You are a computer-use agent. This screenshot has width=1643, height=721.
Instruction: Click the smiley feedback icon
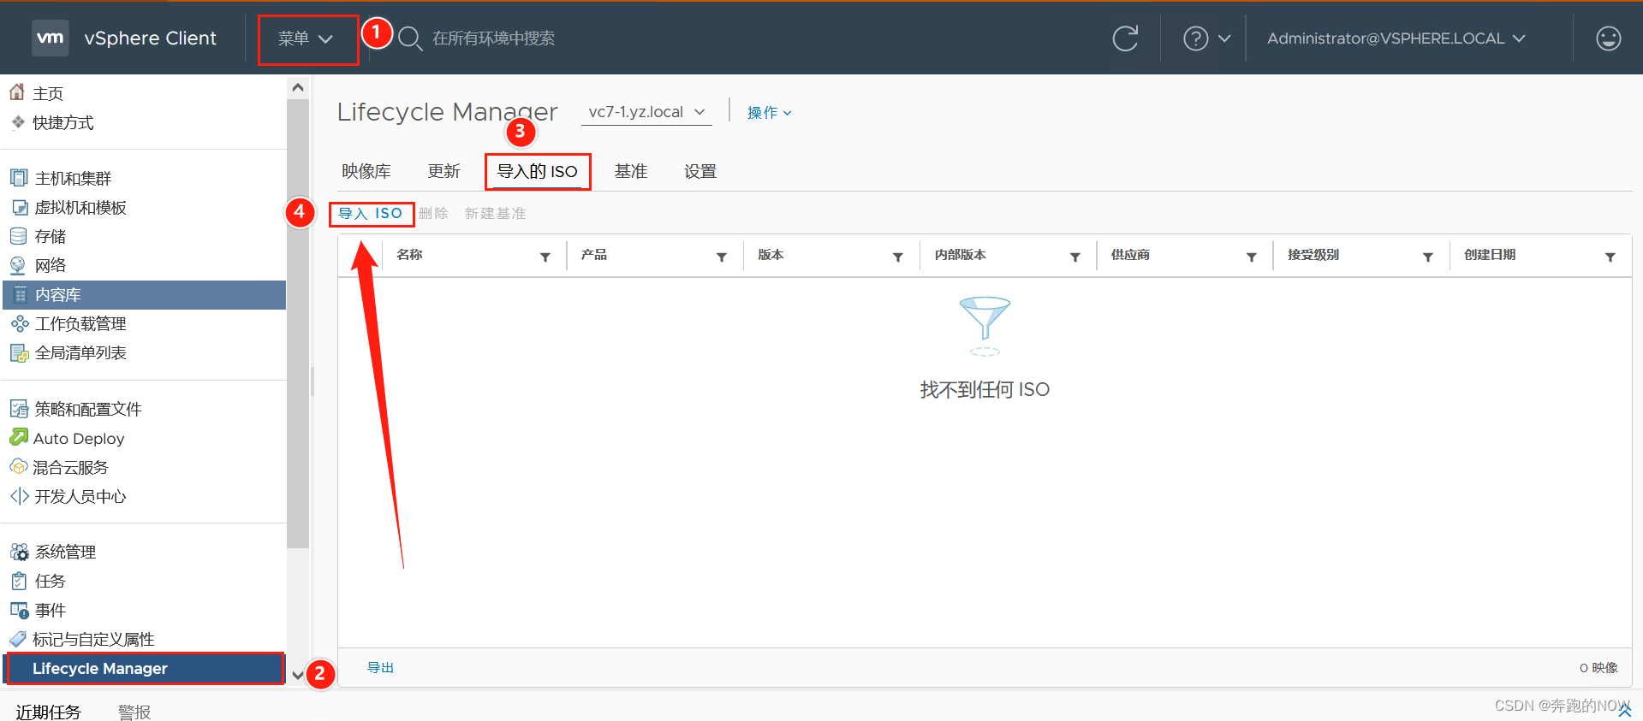(1609, 38)
